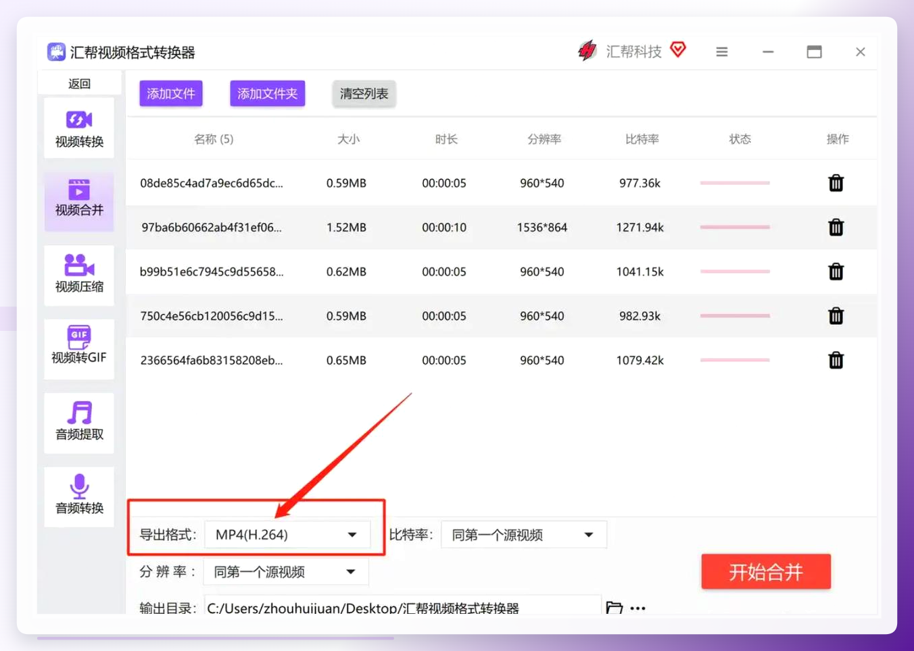This screenshot has width=914, height=651.
Task: Click the 比特率 column header
Action: pyautogui.click(x=642, y=139)
